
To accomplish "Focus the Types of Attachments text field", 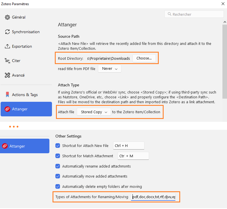I will click(153, 197).
